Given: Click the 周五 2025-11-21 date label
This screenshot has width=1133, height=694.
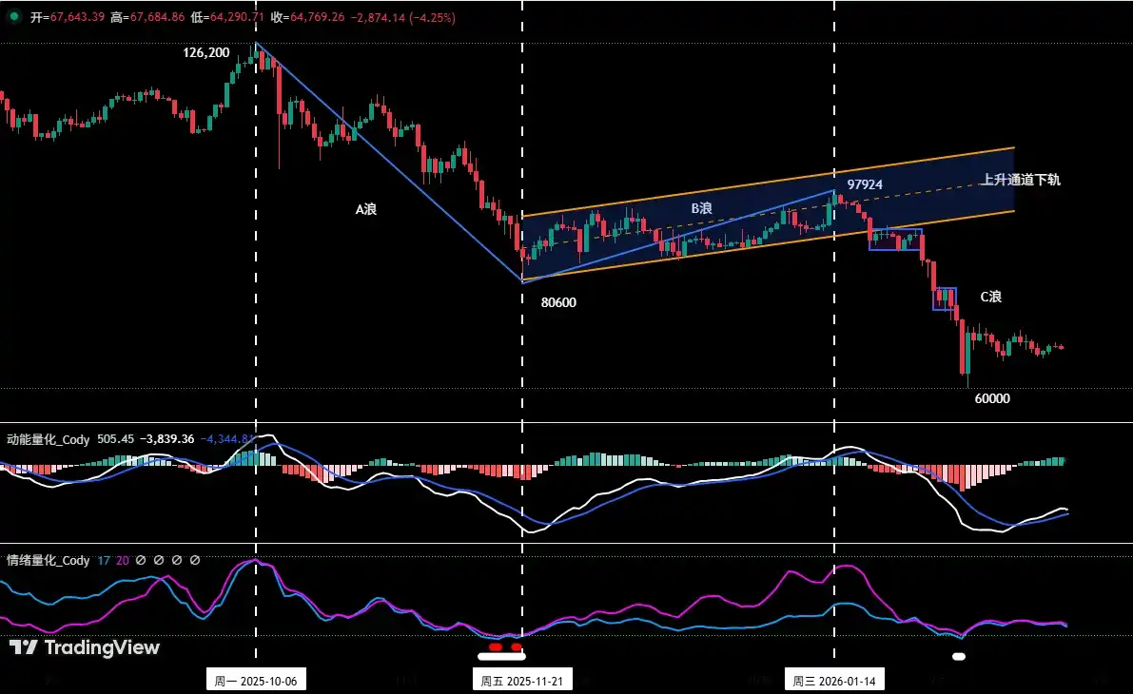Looking at the screenshot, I should (x=521, y=681).
